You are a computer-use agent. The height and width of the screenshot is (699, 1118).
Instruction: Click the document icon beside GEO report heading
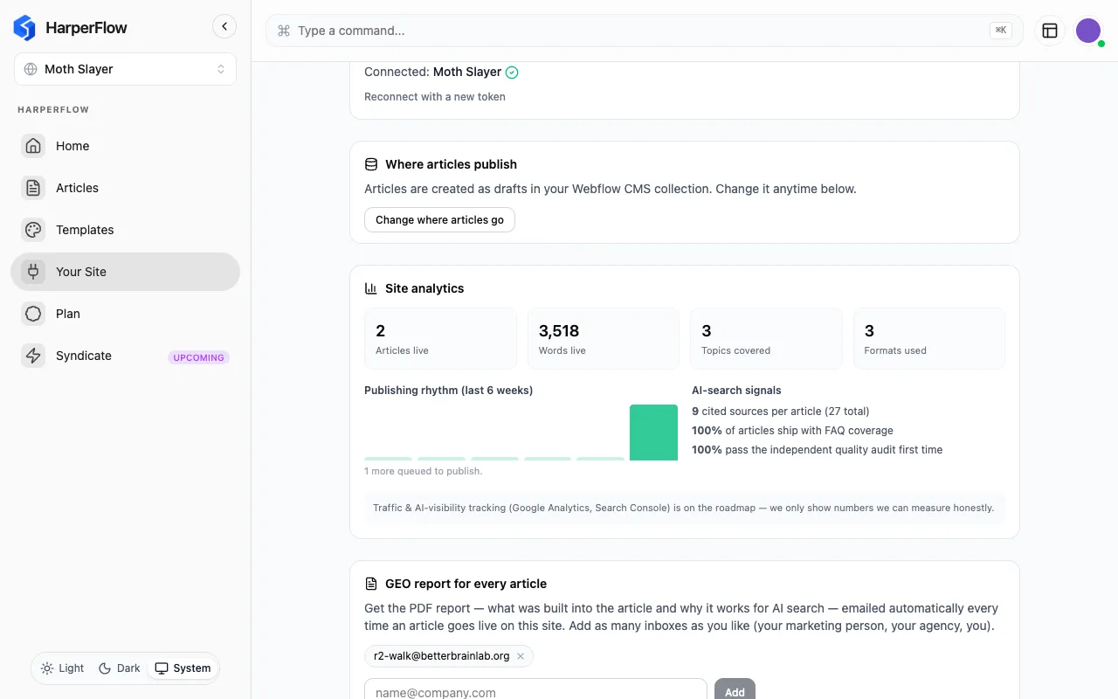tap(371, 584)
